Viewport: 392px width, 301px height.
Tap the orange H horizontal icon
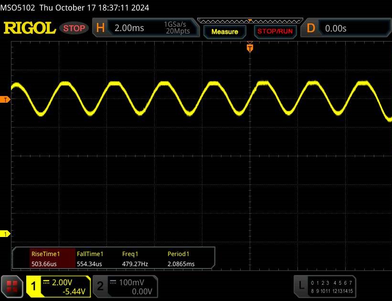point(100,28)
